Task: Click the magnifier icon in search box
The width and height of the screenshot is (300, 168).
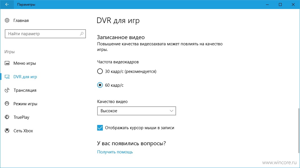Action: (x=82, y=34)
